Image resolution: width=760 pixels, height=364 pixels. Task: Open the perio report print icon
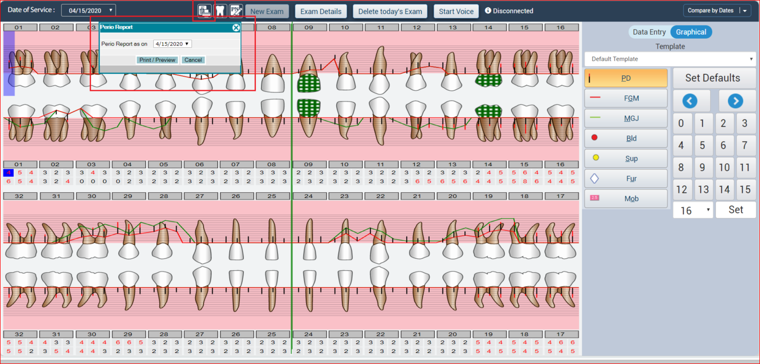tap(204, 11)
